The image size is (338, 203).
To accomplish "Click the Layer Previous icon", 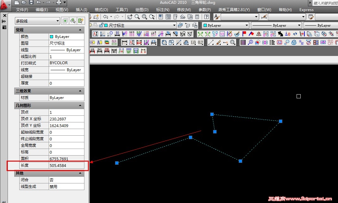I will (187, 25).
